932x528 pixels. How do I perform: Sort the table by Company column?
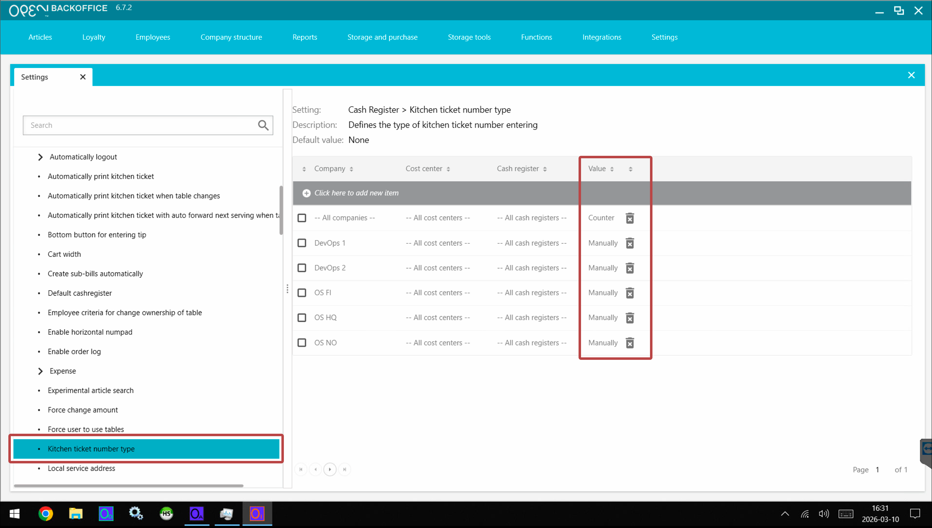[329, 168]
